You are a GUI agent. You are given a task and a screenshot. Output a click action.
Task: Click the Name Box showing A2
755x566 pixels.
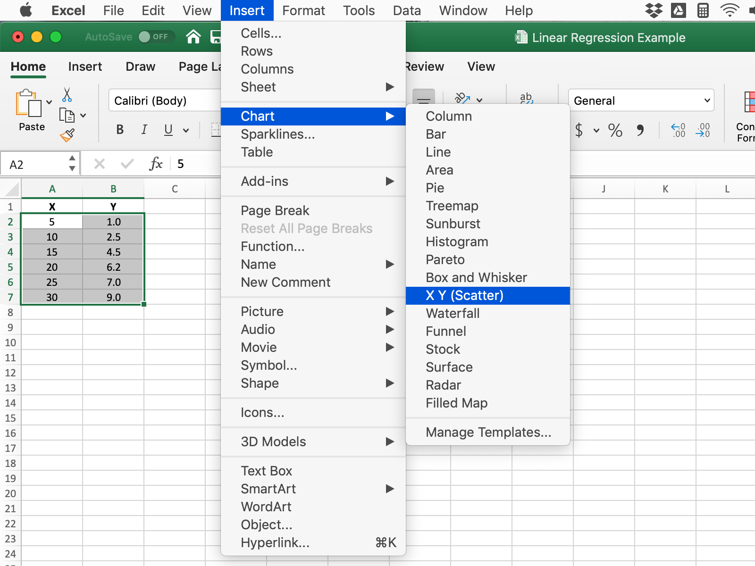coord(35,165)
